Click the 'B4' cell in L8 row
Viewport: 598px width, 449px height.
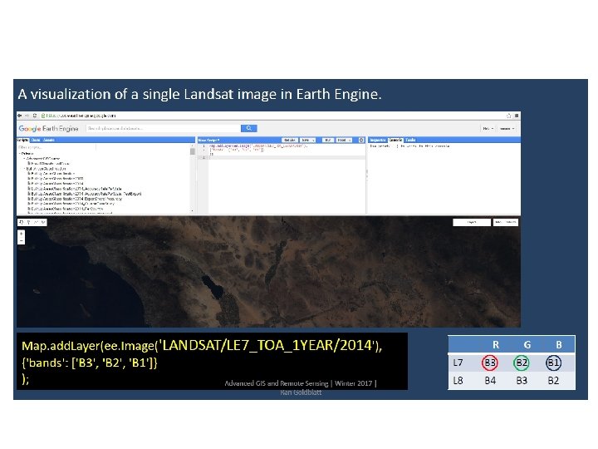coord(490,380)
